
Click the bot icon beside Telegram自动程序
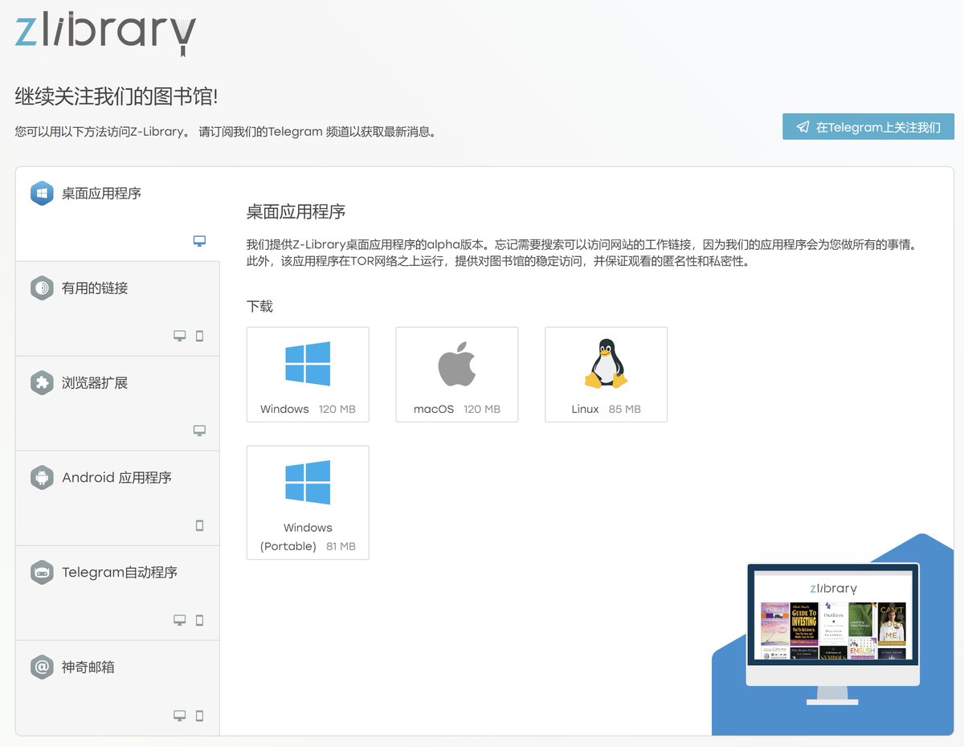(42, 573)
